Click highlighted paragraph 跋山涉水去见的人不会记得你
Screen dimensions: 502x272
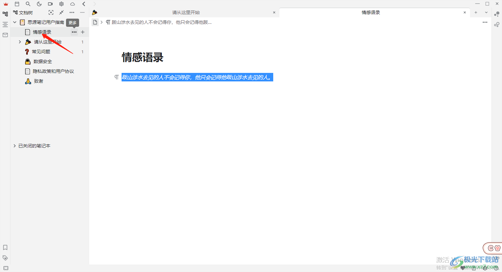point(197,77)
